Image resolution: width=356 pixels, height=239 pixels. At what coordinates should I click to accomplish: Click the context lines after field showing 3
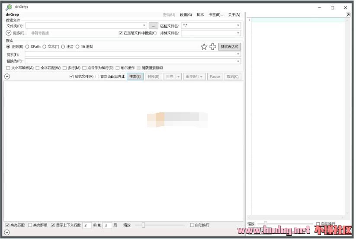(108, 226)
